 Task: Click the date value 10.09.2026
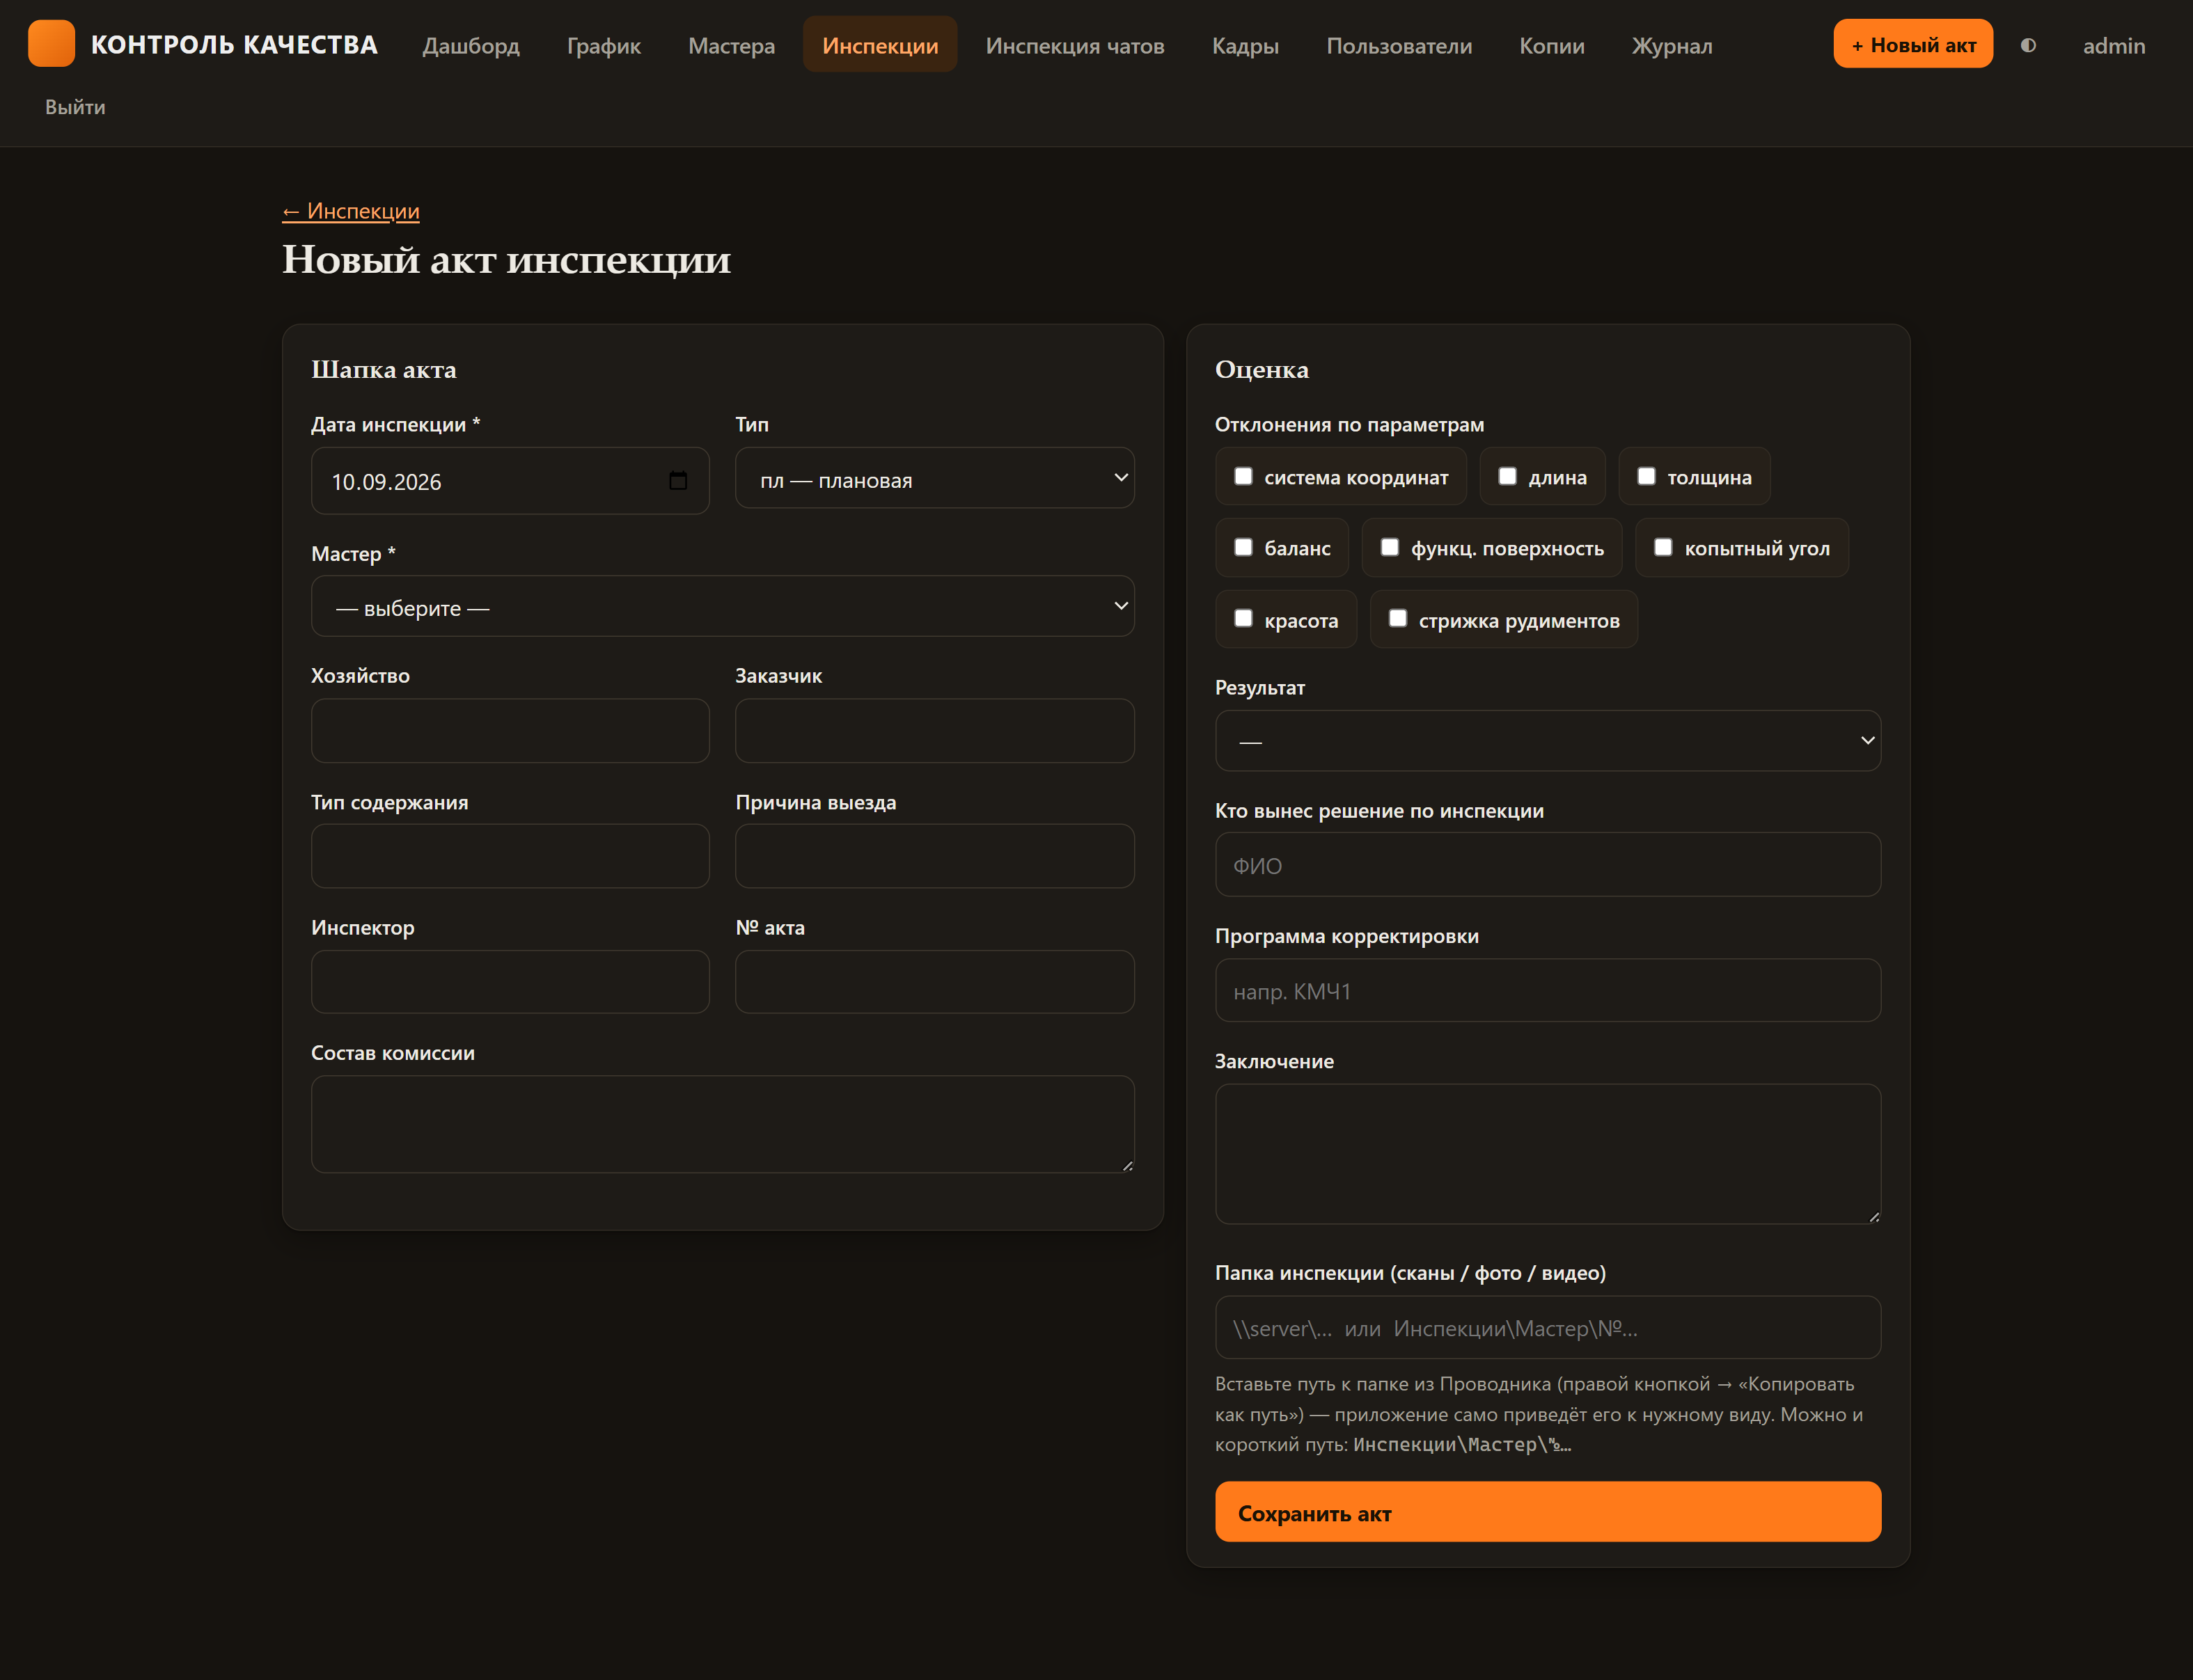coord(386,482)
